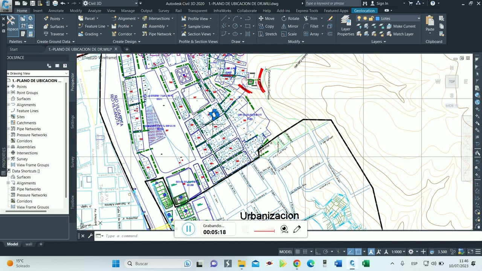Click the Sample Lines button
Image resolution: width=482 pixels, height=271 pixels.
coord(196,26)
